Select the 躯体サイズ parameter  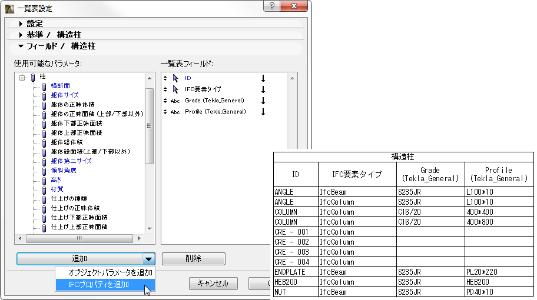(x=65, y=95)
